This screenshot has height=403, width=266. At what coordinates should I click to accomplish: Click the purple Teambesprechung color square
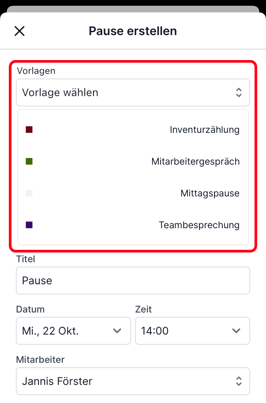pyautogui.click(x=29, y=225)
